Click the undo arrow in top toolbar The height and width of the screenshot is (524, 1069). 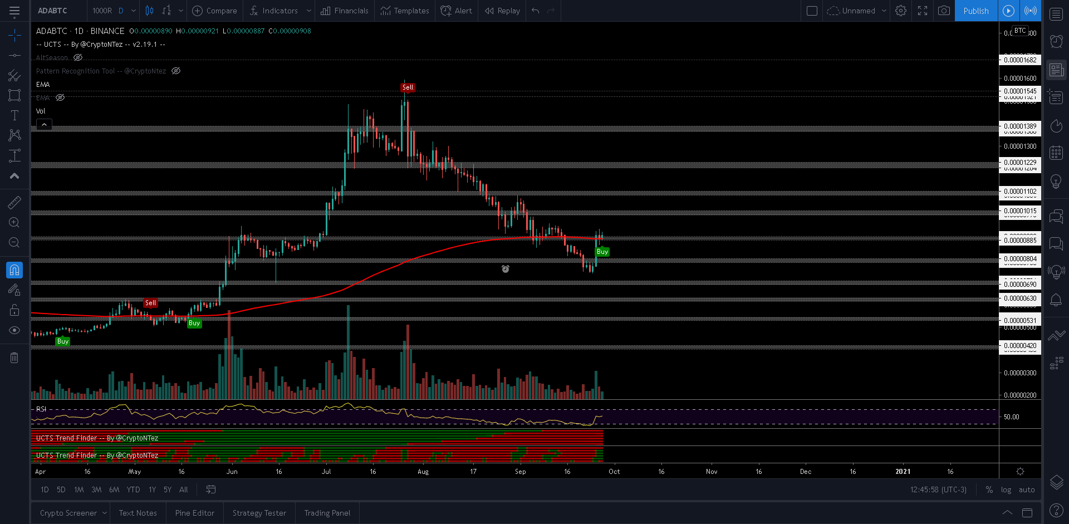tap(535, 11)
